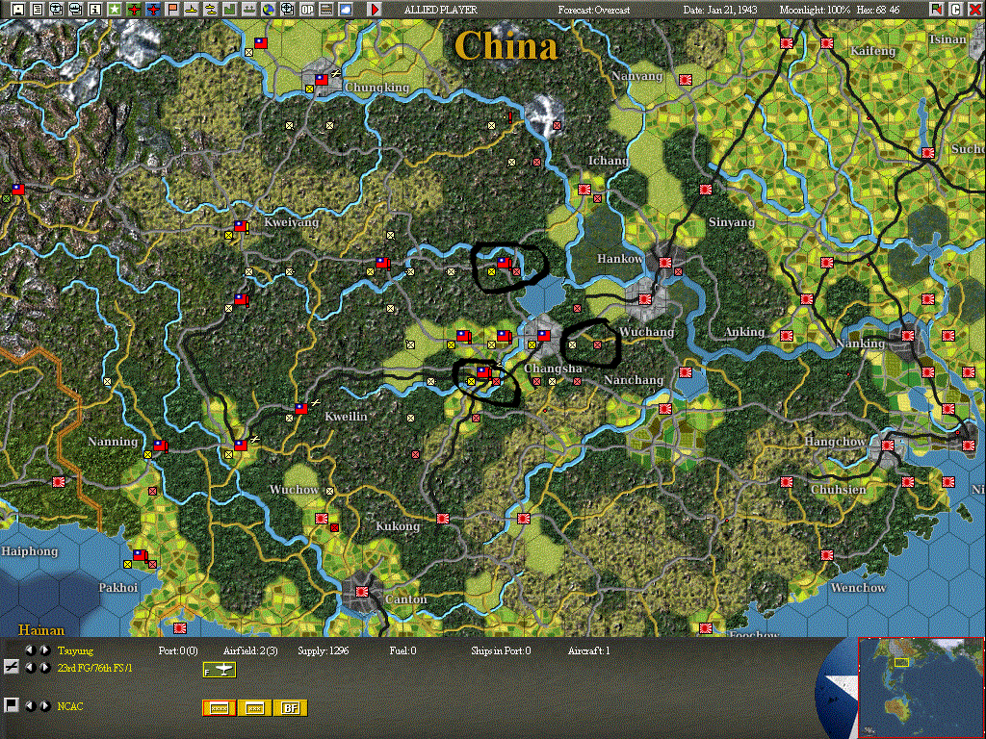Close the game with red X icon
This screenshot has width=986, height=739.
tap(975, 9)
